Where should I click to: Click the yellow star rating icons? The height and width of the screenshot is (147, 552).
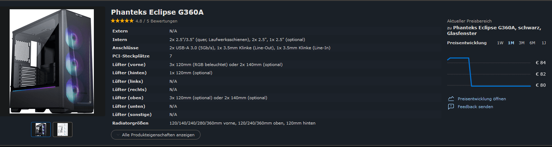pyautogui.click(x=122, y=21)
